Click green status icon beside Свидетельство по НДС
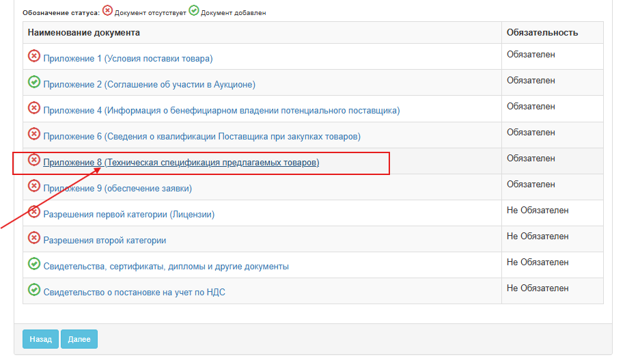This screenshot has width=625, height=363. [34, 290]
